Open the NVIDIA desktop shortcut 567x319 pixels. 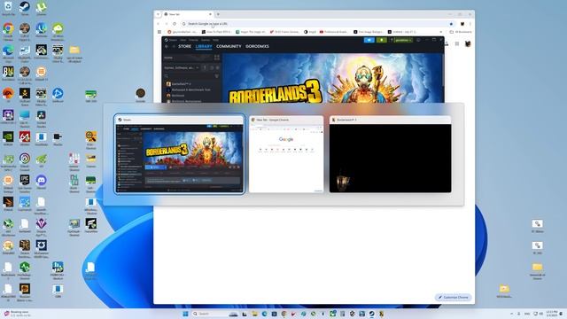tap(8, 139)
